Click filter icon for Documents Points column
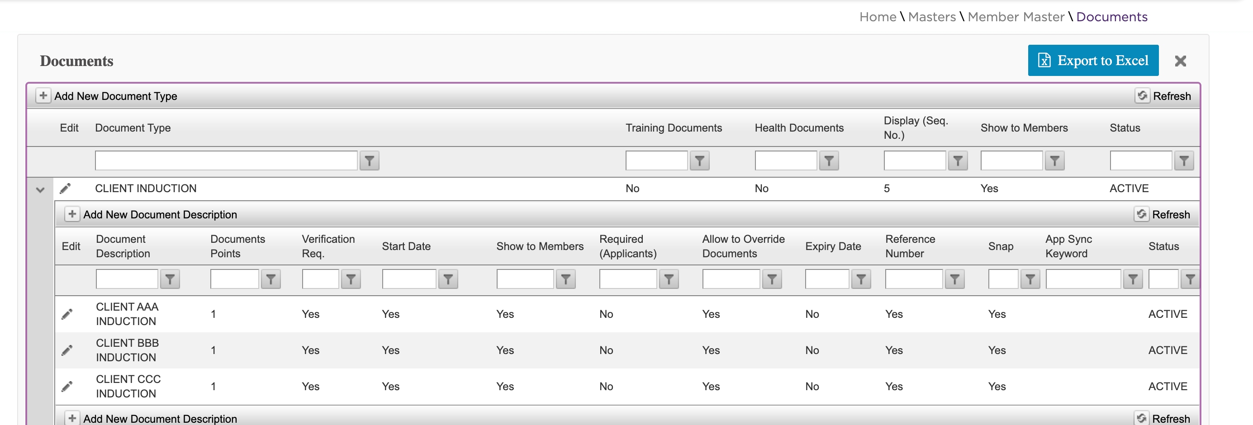This screenshot has height=425, width=1253. [271, 279]
